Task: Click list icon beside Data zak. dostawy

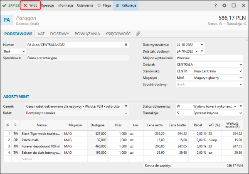Action: click(202, 51)
